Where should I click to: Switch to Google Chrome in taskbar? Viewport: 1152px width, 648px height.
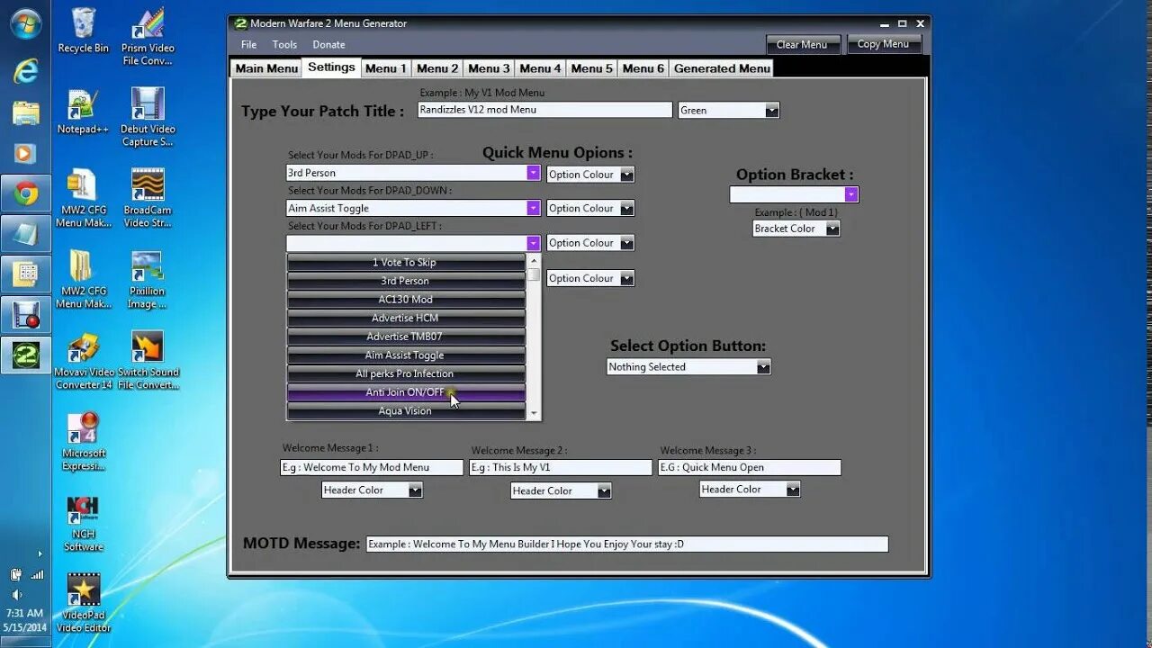[x=25, y=193]
